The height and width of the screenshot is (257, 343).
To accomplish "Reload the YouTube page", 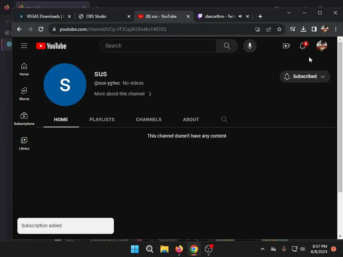I will point(41,29).
